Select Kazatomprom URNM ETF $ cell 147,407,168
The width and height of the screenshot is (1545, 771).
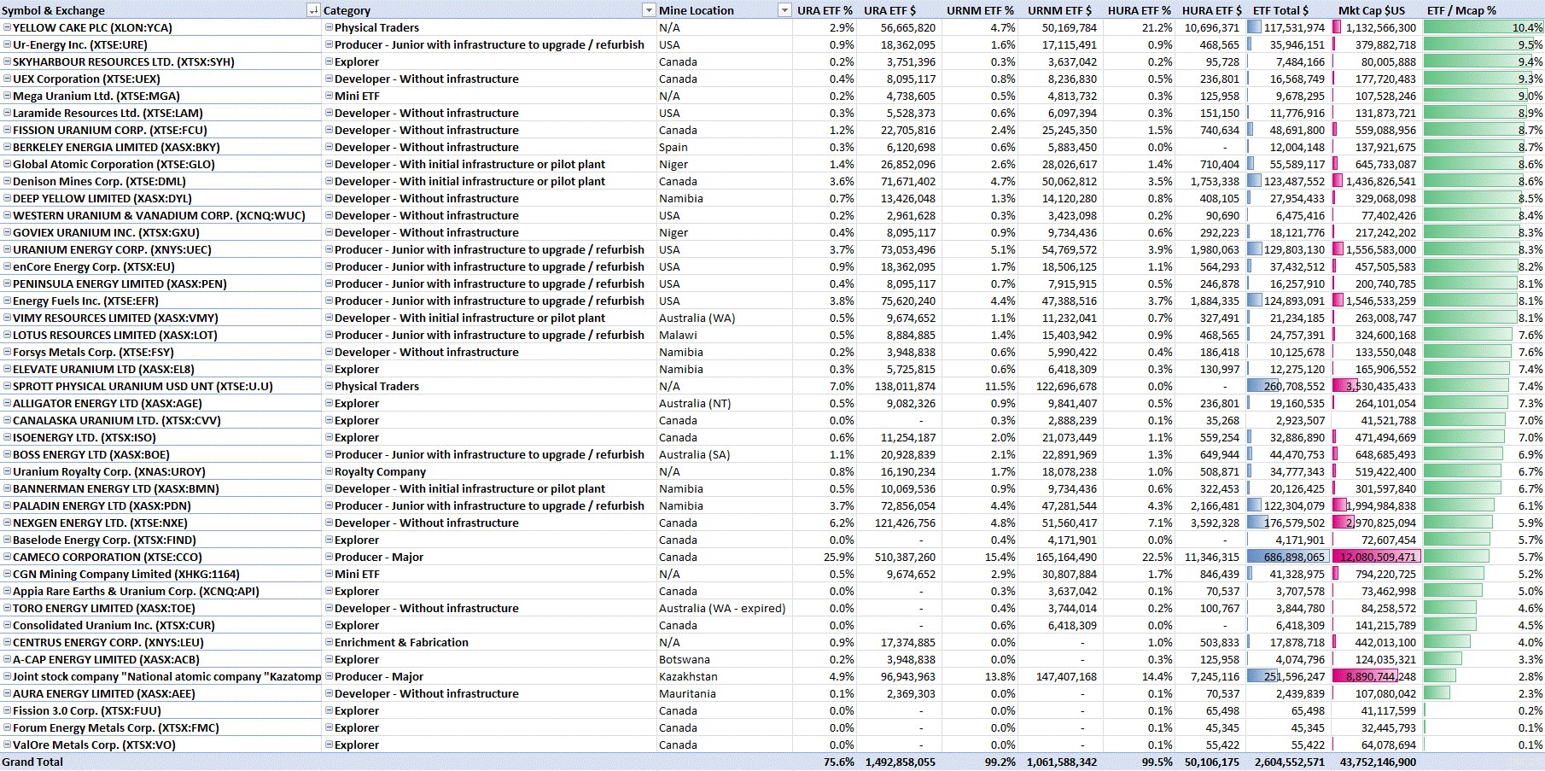click(x=1059, y=676)
